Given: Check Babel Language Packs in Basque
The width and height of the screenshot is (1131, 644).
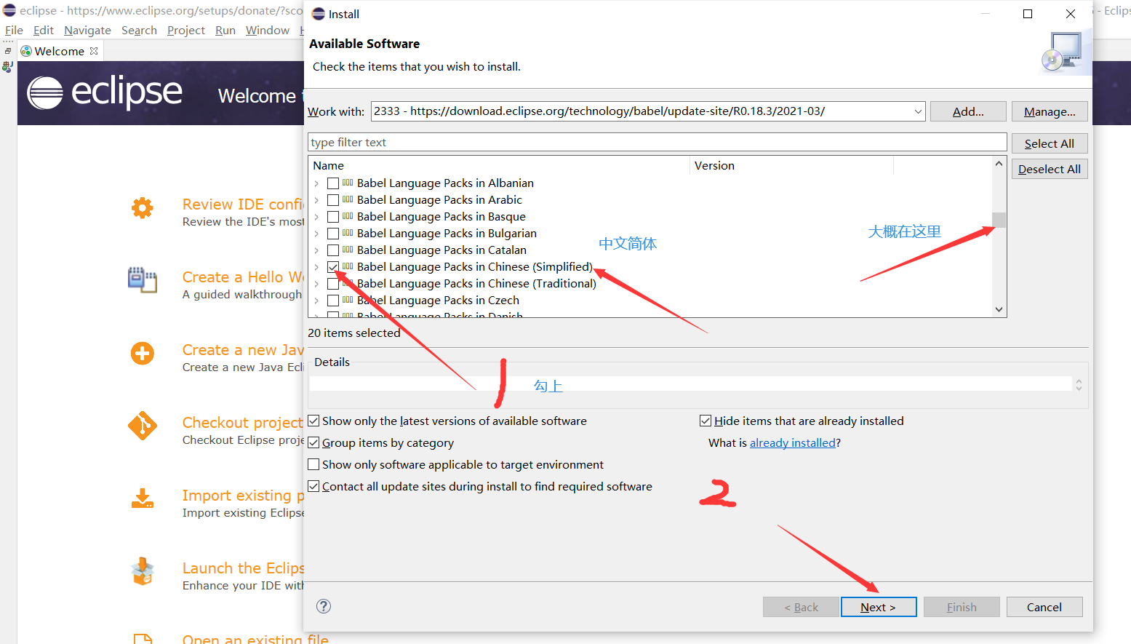Looking at the screenshot, I should point(333,217).
